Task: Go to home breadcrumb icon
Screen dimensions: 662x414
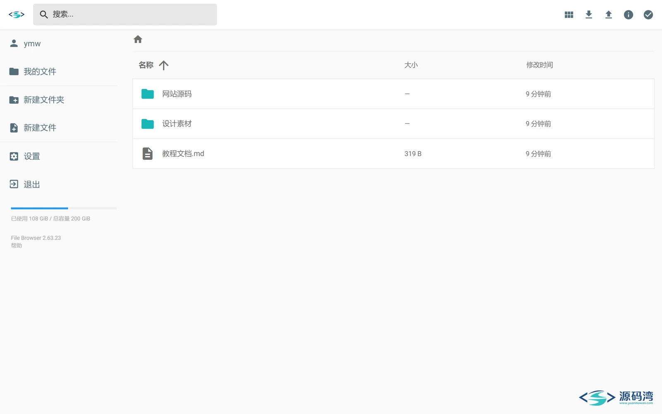Action: click(138, 39)
